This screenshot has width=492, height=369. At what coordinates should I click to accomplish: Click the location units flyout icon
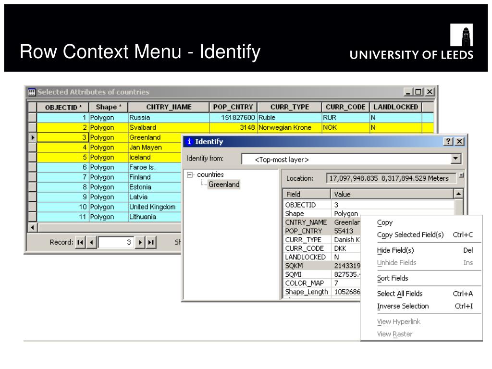pyautogui.click(x=461, y=175)
